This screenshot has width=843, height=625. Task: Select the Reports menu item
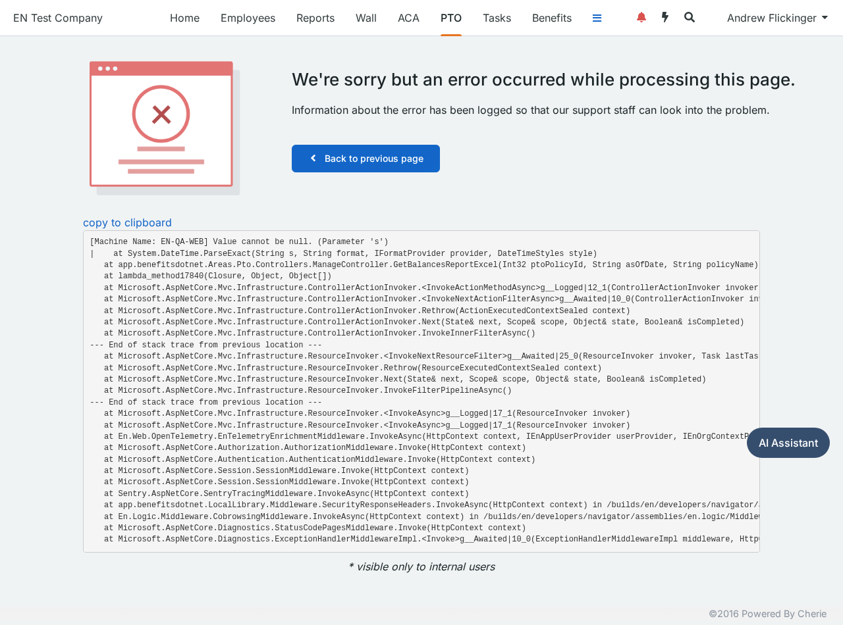point(315,18)
